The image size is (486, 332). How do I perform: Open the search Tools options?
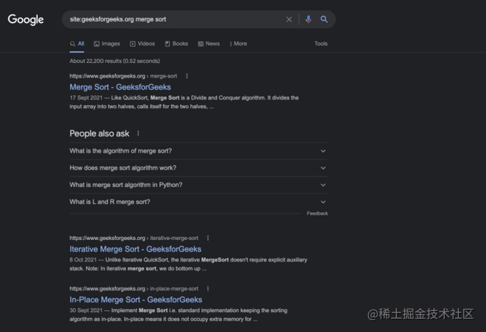pos(321,44)
